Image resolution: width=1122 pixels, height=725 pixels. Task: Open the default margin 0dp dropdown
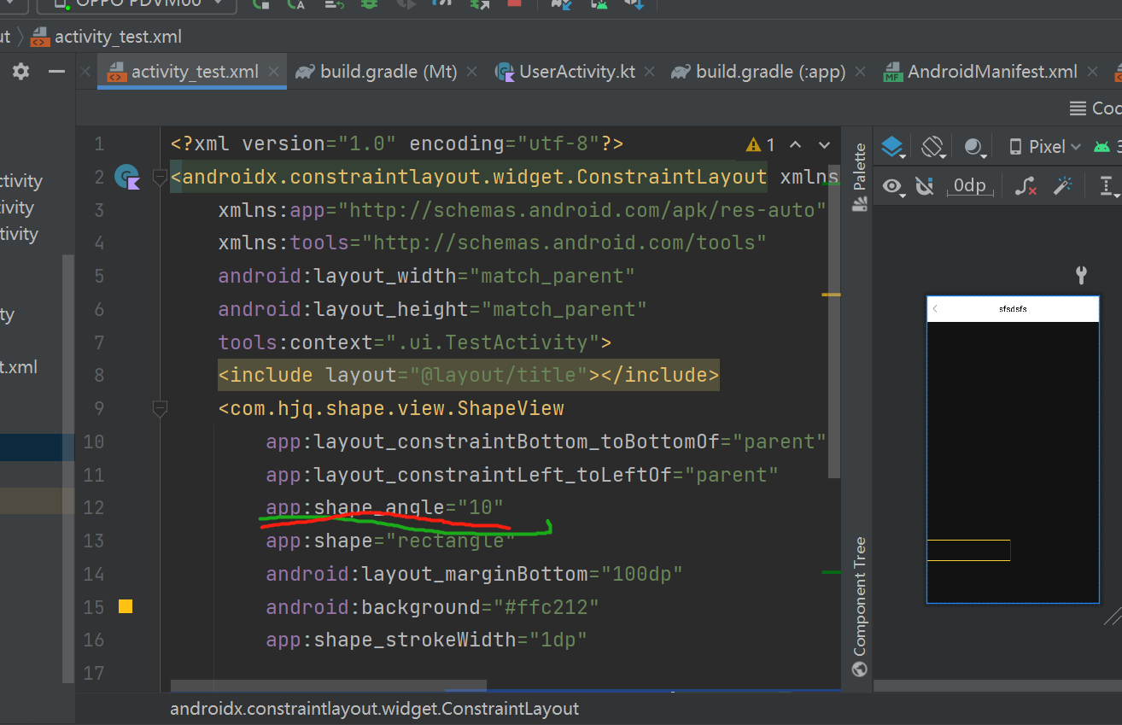(971, 186)
